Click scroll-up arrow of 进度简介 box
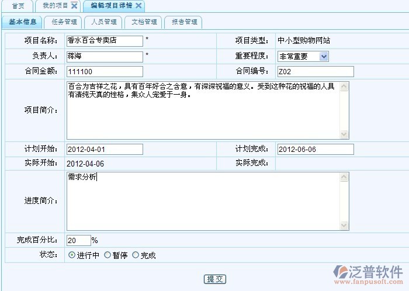The width and height of the screenshot is (409, 291). [x=344, y=177]
